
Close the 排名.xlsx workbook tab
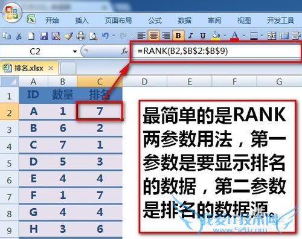point(51,68)
